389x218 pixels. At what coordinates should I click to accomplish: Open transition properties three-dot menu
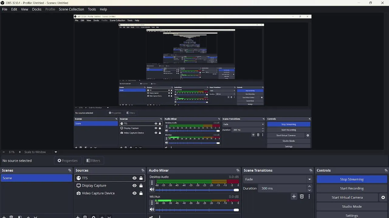(x=309, y=197)
